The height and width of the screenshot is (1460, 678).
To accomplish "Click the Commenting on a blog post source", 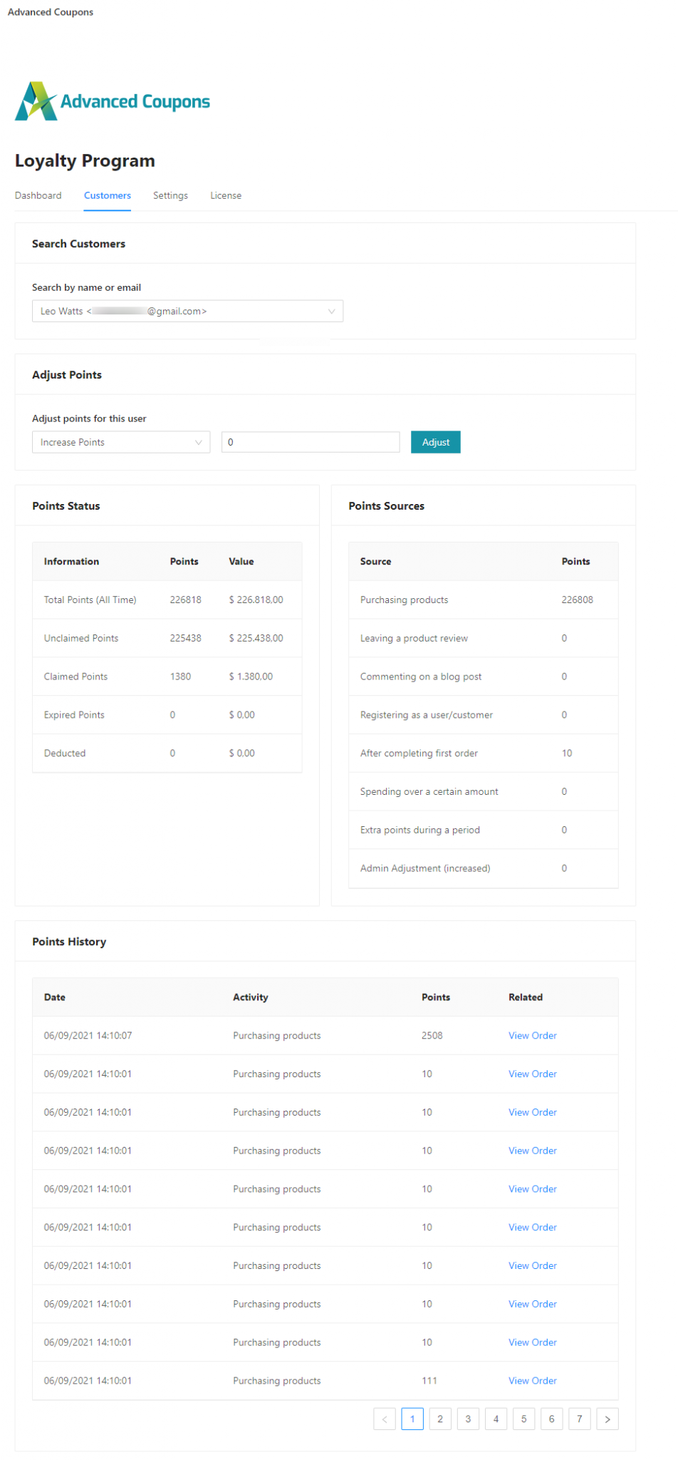I will (421, 677).
